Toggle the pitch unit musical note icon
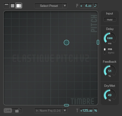Screen dimensions: 122x116 click(96, 6)
